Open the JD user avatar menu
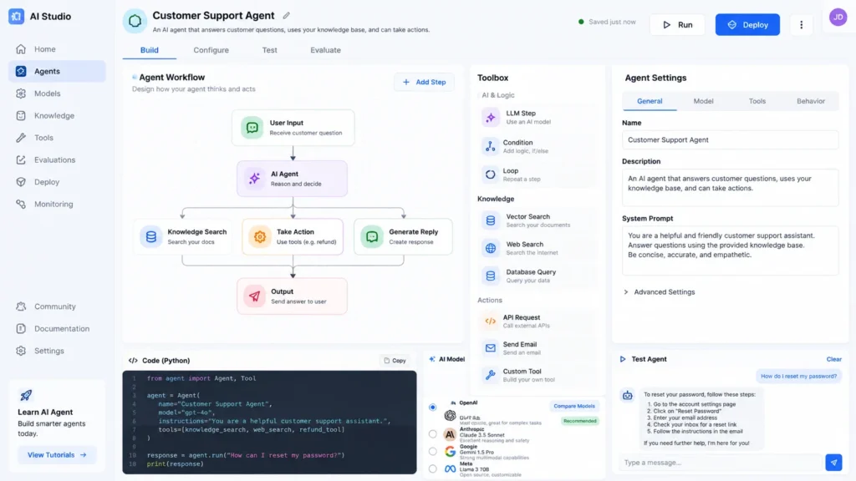 point(838,18)
